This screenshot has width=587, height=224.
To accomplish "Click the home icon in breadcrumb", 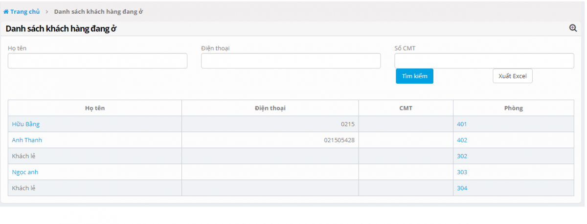I will [6, 12].
